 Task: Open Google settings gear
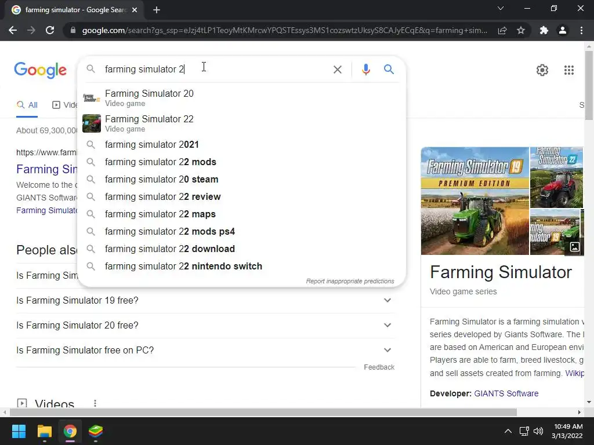click(542, 70)
